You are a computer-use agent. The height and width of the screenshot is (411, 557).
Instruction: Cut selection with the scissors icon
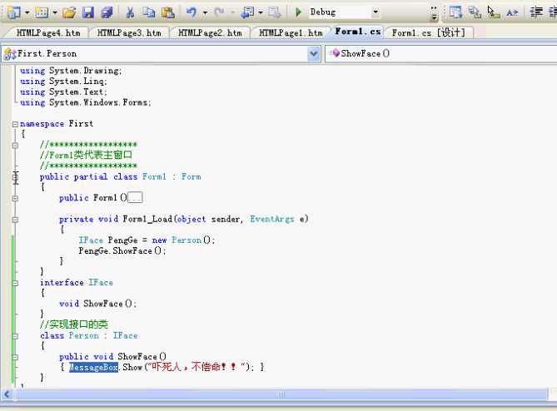click(130, 12)
